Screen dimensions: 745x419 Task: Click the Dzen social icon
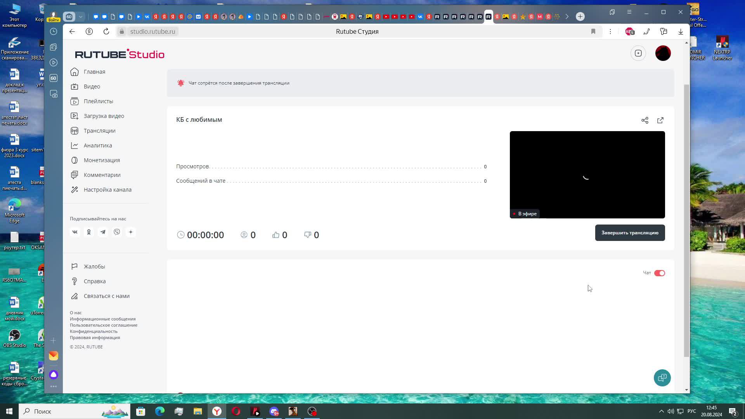pyautogui.click(x=131, y=232)
